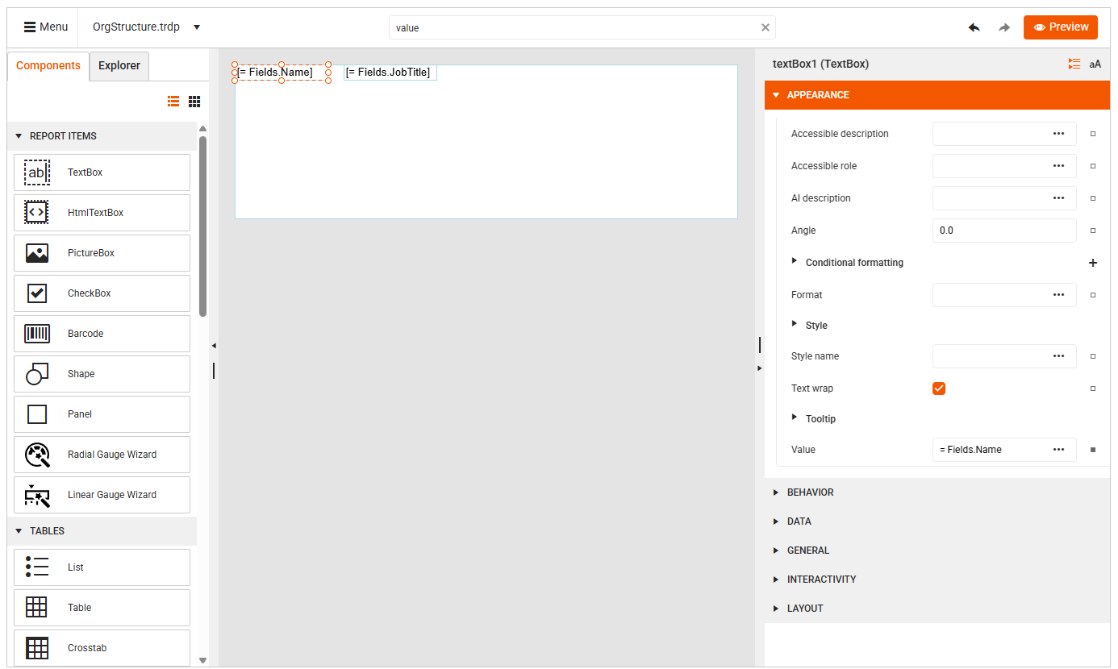Switch components list to list view
This screenshot has height=669, width=1118.
[173, 101]
